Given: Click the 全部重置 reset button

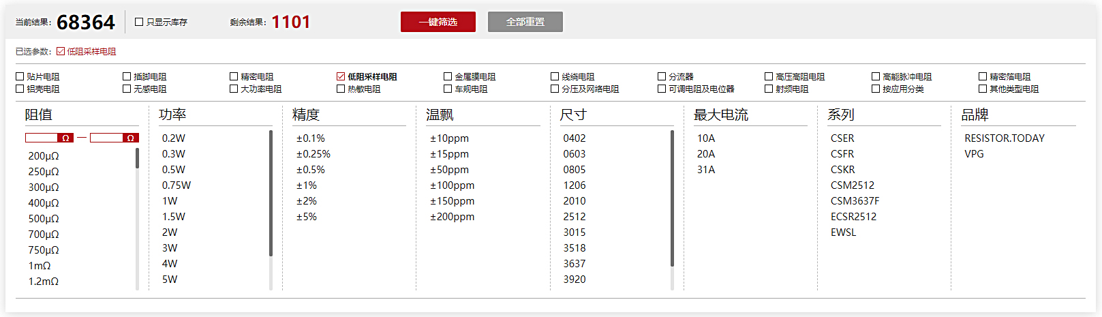Looking at the screenshot, I should pyautogui.click(x=525, y=22).
